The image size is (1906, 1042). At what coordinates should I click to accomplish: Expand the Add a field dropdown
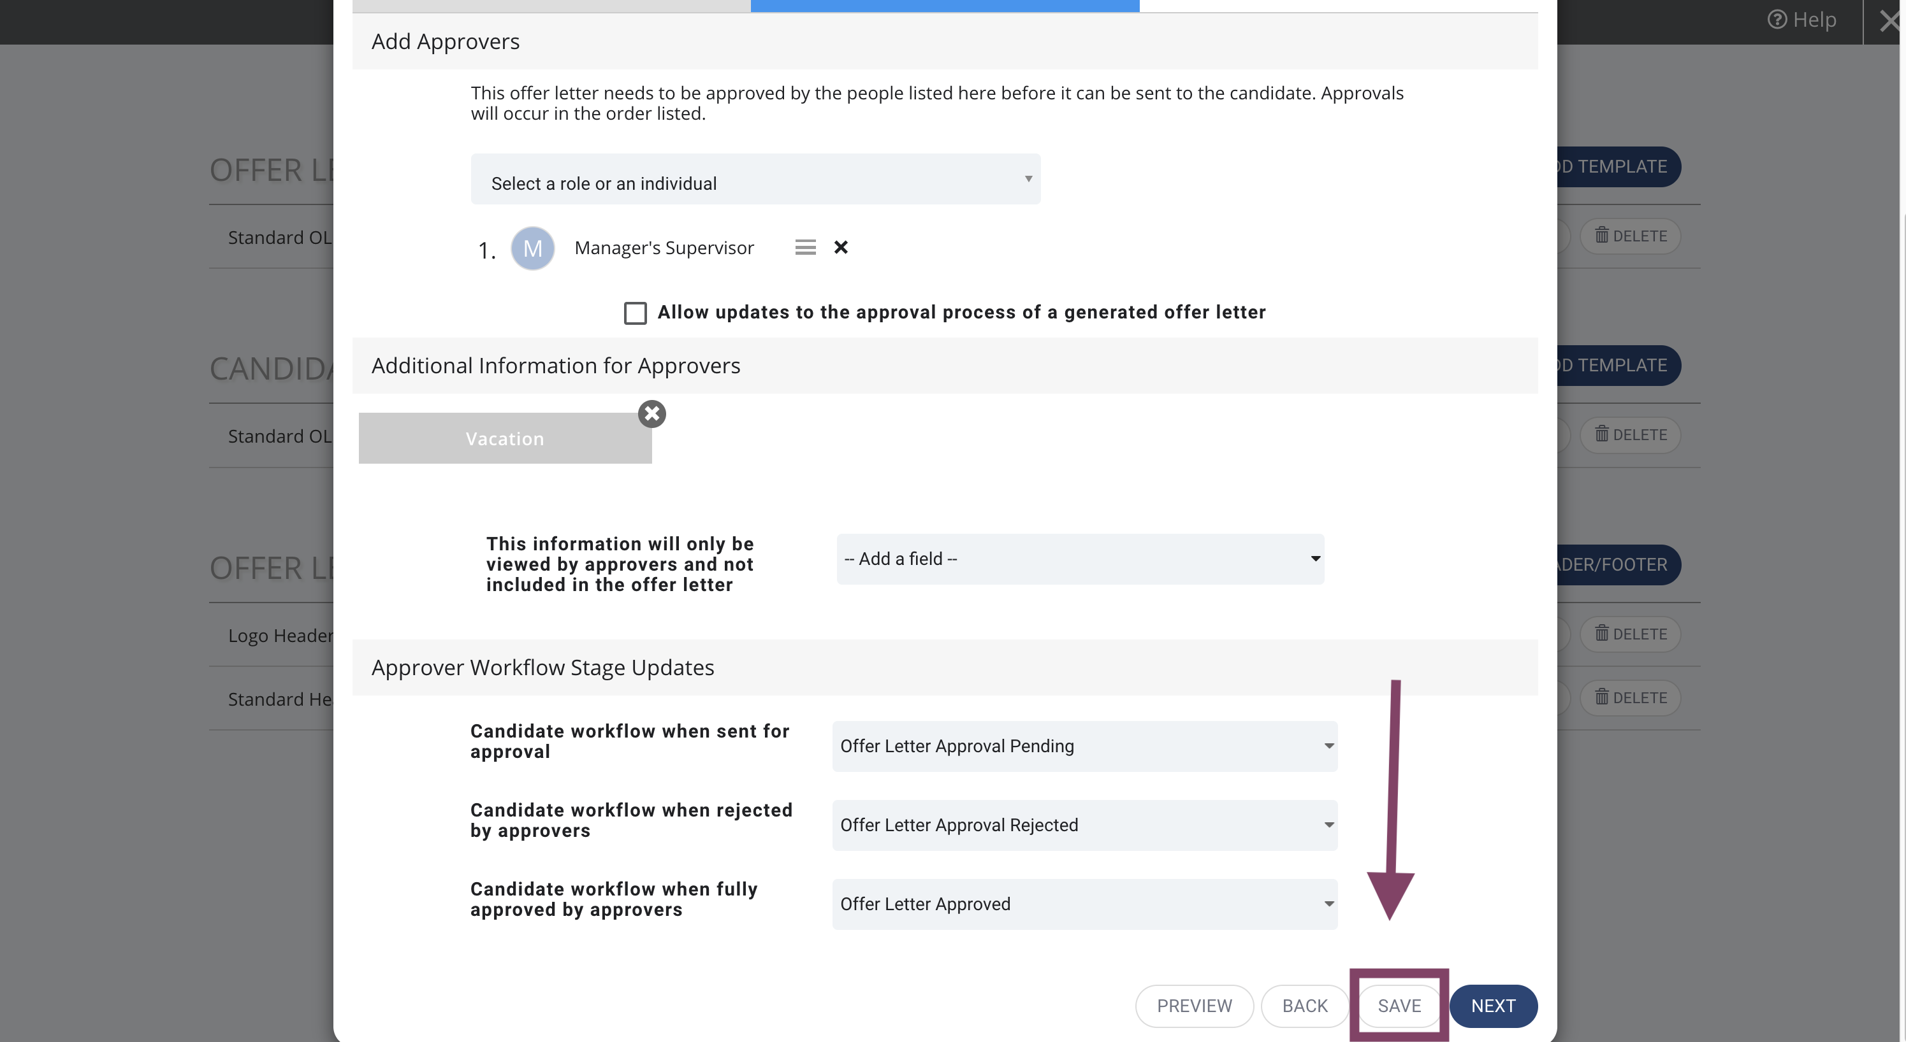1080,559
